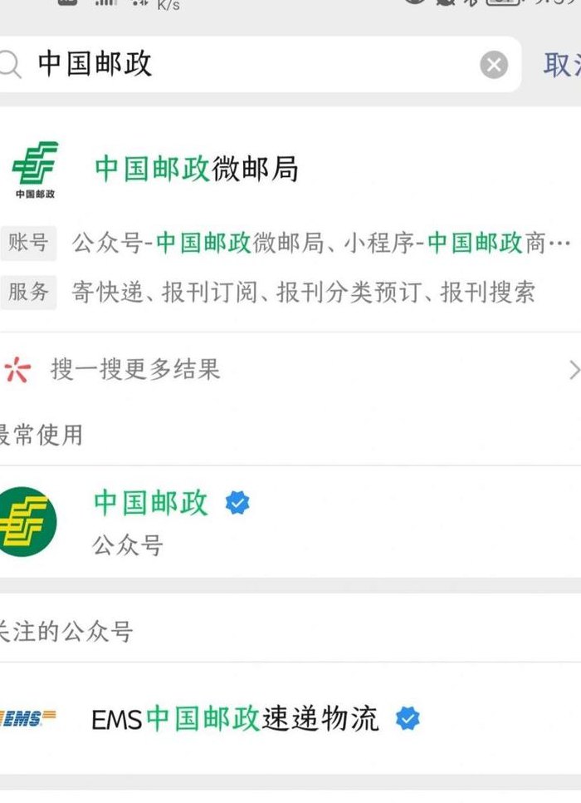Tap the search magnifier icon
Image resolution: width=581 pixels, height=803 pixels.
[x=10, y=65]
